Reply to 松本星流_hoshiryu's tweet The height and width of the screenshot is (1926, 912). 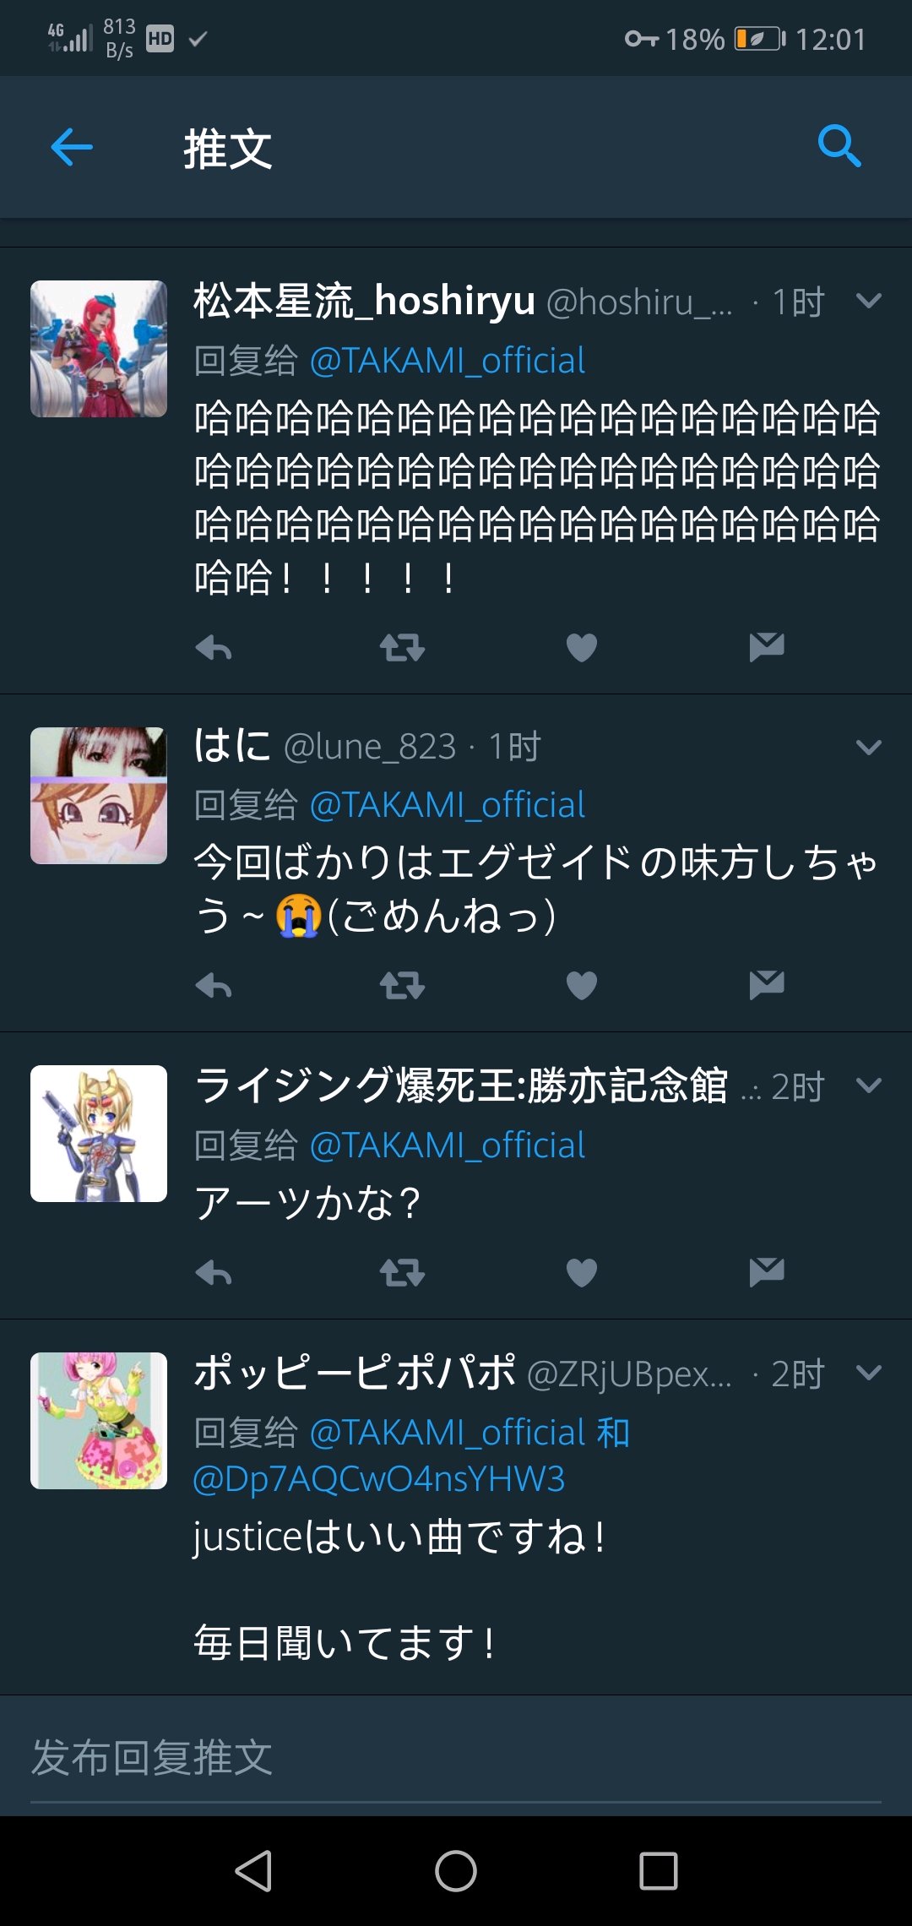(x=214, y=648)
